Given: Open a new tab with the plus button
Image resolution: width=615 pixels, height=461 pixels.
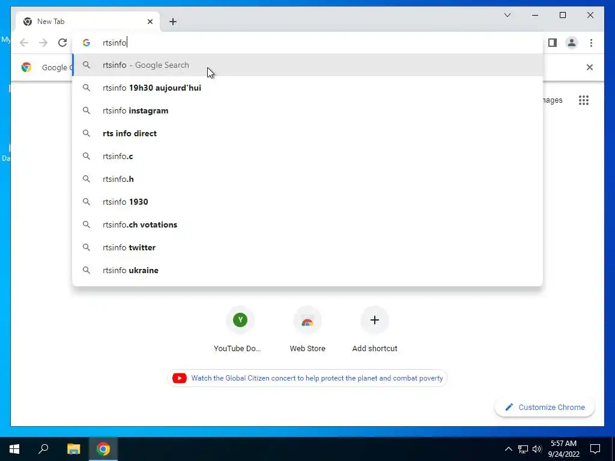Looking at the screenshot, I should (173, 22).
